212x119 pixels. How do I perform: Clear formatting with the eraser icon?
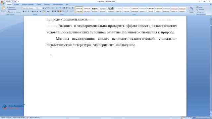49,8
